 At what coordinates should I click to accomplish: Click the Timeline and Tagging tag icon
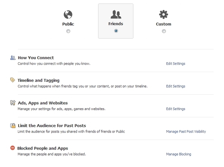pyautogui.click(x=13, y=80)
